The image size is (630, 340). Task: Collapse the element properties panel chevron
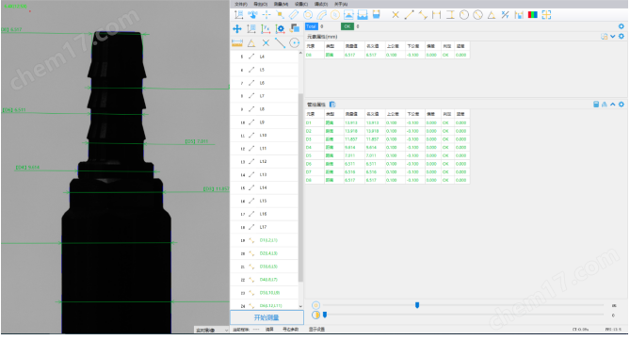(x=613, y=37)
